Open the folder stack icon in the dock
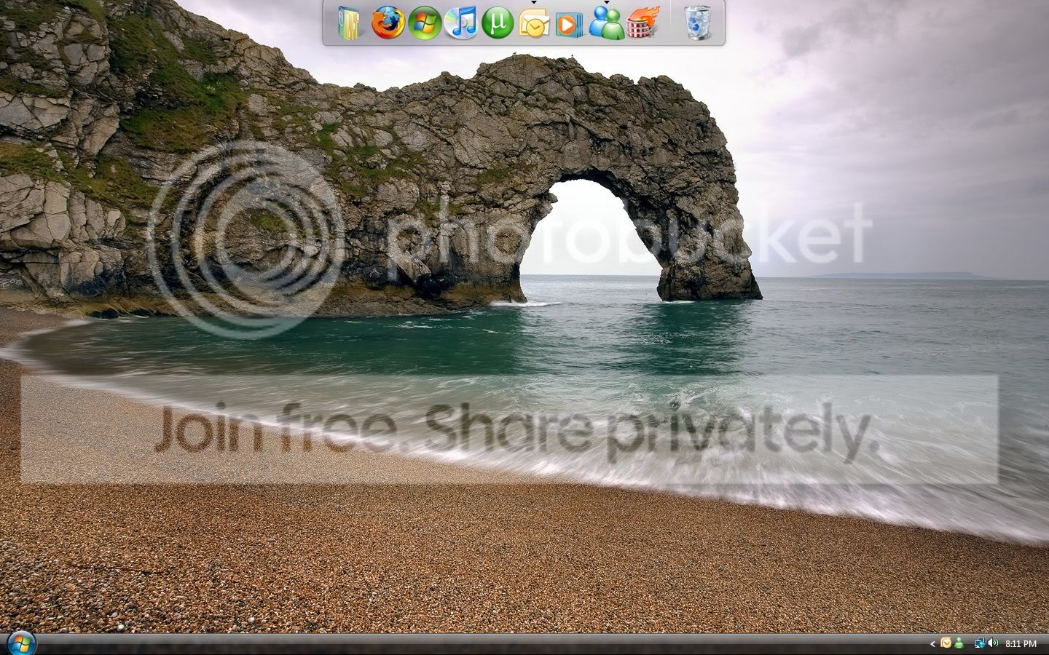The width and height of the screenshot is (1049, 655). [x=350, y=23]
